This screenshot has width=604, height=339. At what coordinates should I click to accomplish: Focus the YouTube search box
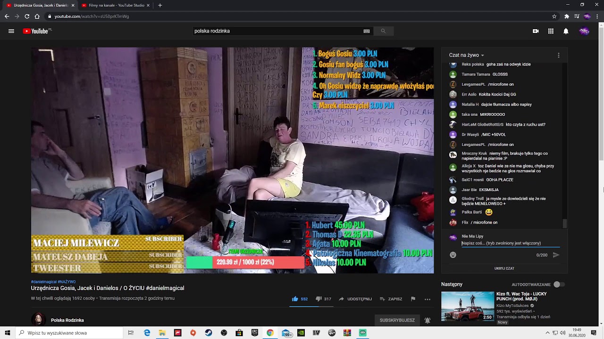278,31
